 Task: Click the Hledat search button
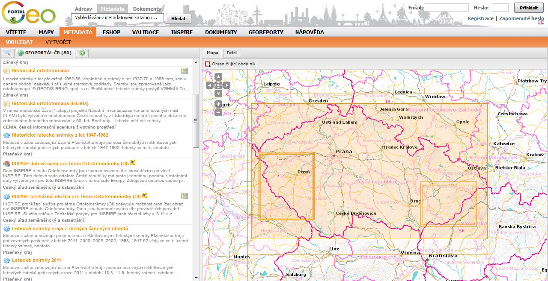(179, 18)
